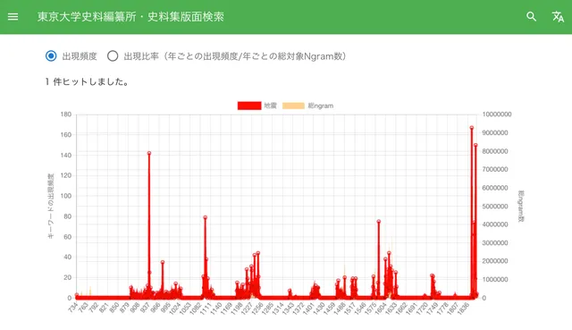Click the peak data point near 75
This screenshot has width=572, height=330.
379,221
